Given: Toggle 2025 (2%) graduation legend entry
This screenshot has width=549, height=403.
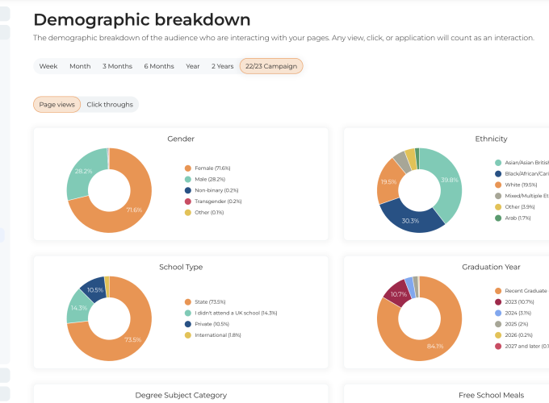Looking at the screenshot, I should coord(512,324).
